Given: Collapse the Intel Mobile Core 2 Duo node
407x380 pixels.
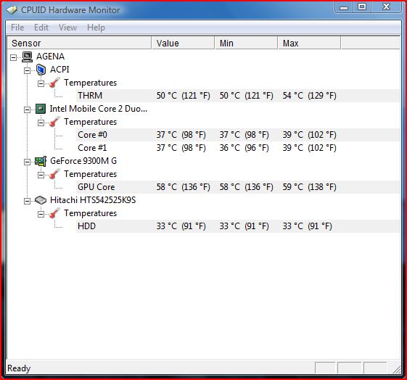Looking at the screenshot, I should (x=27, y=110).
